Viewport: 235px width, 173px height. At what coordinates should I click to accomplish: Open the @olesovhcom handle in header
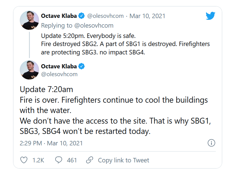(105, 16)
